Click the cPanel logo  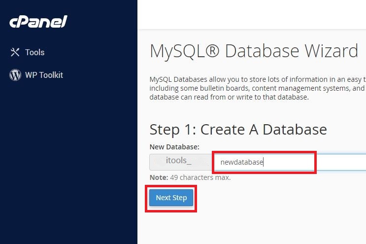(38, 22)
